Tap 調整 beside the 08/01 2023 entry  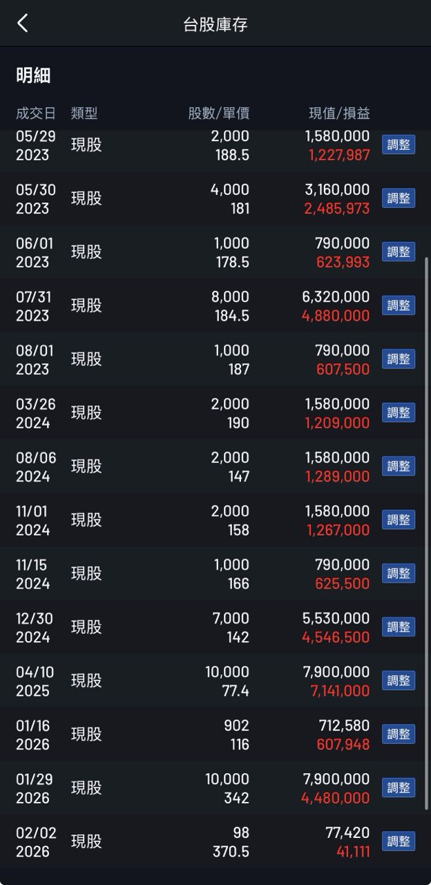(x=399, y=360)
